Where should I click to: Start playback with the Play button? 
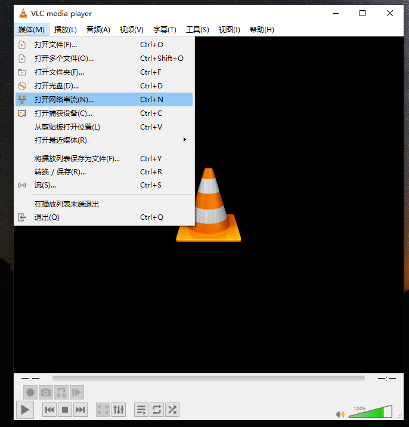click(25, 410)
